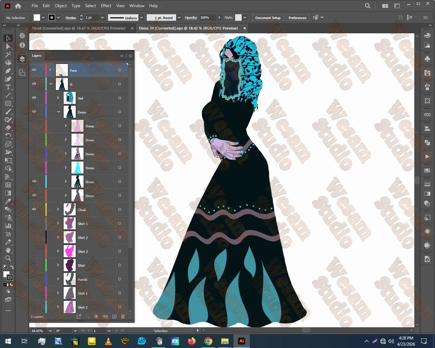Select the Column Graph tool
The width and height of the screenshot is (435, 348).
tap(8, 226)
